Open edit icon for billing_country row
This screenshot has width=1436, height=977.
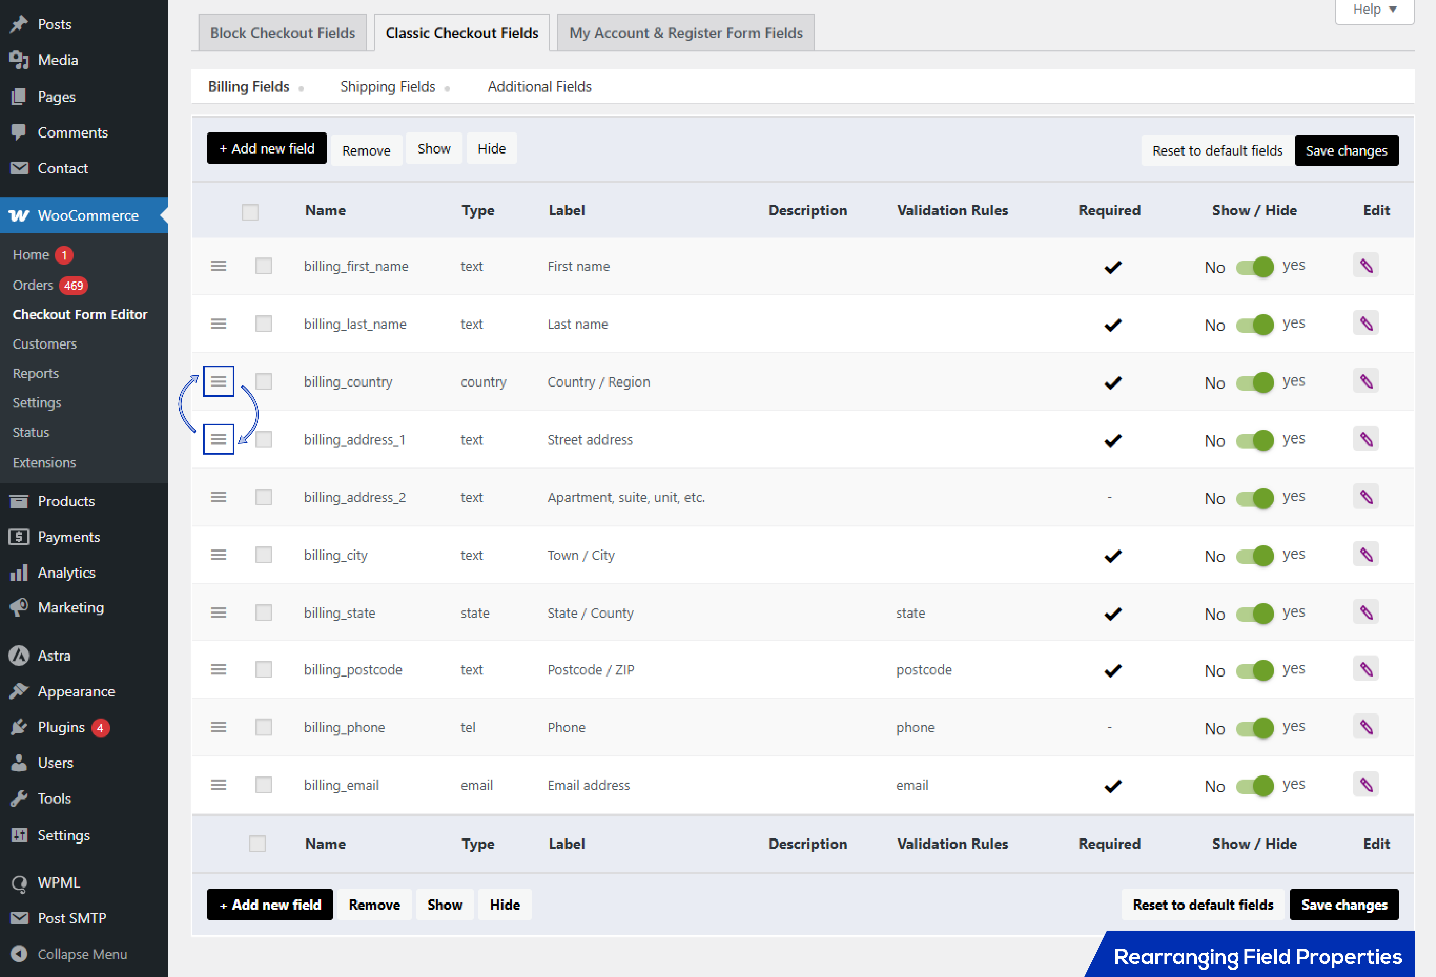[1366, 381]
